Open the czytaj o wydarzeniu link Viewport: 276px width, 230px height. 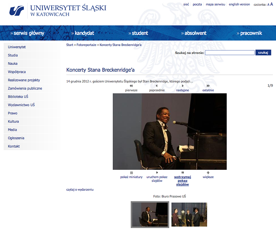pos(80,189)
